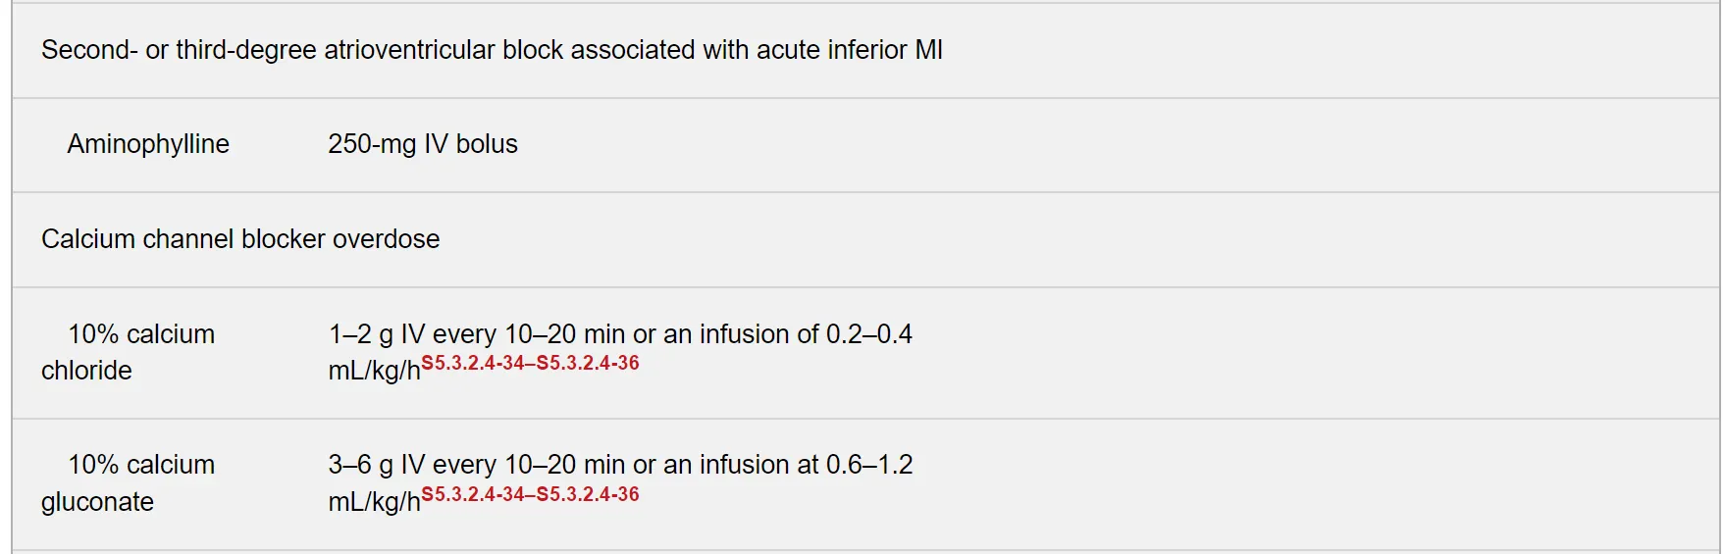Click 'mL/kg/h' unit in the calcium chloride row
Viewport: 1725px width, 554px height.
374,372
